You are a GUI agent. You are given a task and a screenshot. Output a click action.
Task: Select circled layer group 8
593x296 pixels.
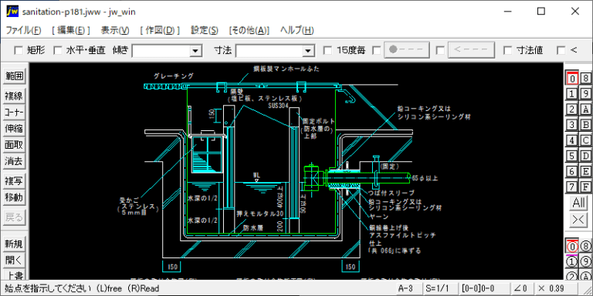pyautogui.click(x=586, y=247)
